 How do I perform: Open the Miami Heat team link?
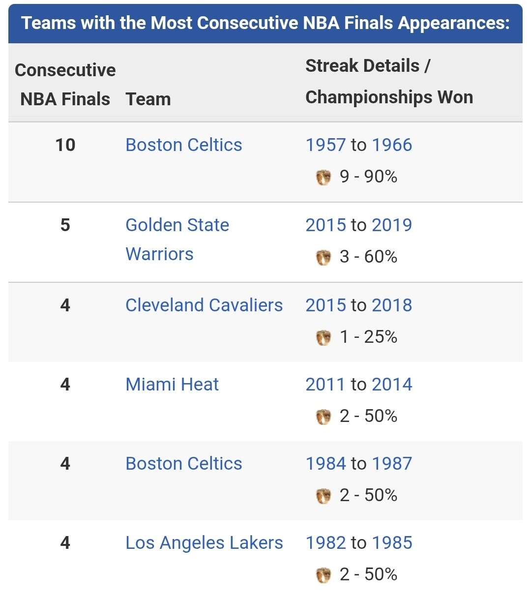coord(172,385)
